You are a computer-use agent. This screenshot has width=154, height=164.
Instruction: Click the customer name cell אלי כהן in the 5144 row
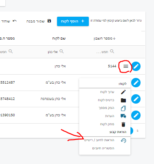tap(60, 66)
